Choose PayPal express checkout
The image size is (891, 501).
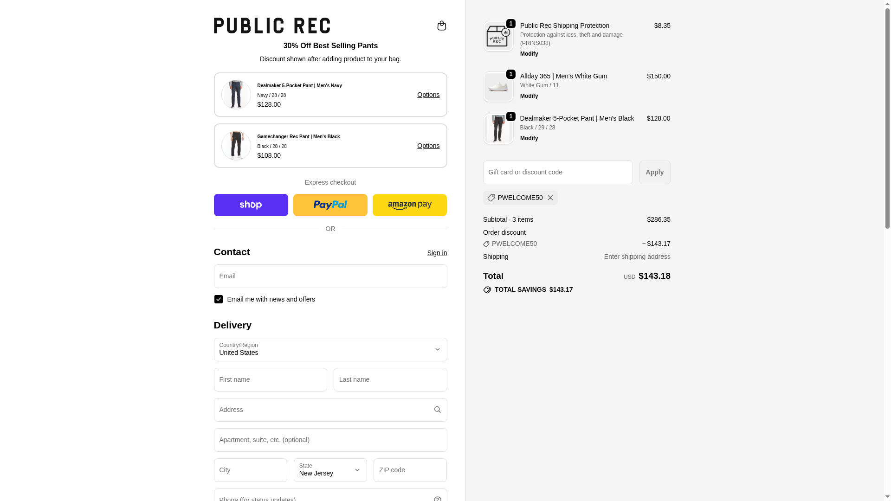coord(330,205)
